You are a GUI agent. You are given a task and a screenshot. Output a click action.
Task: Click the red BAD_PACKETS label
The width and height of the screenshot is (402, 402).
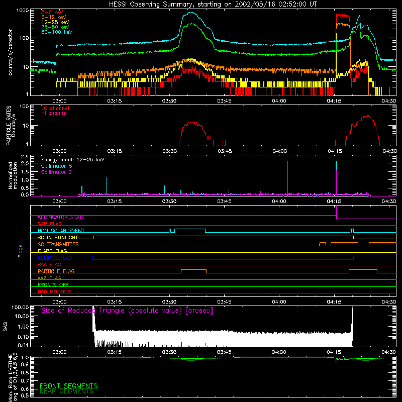click(x=55, y=291)
